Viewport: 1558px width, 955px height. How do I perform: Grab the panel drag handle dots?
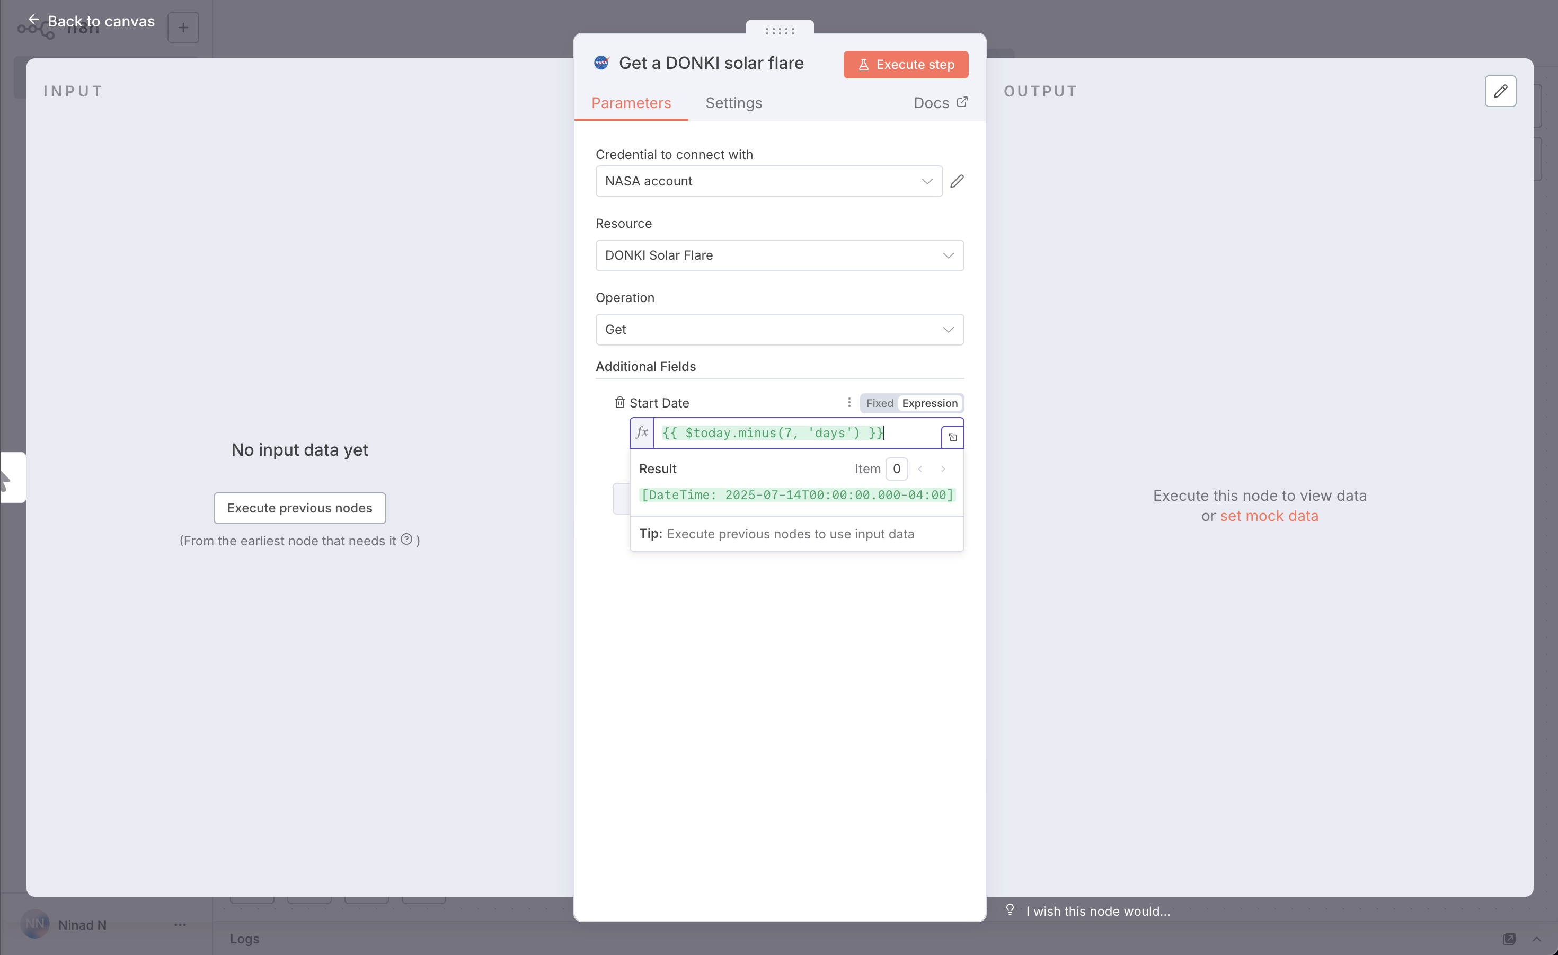tap(779, 30)
